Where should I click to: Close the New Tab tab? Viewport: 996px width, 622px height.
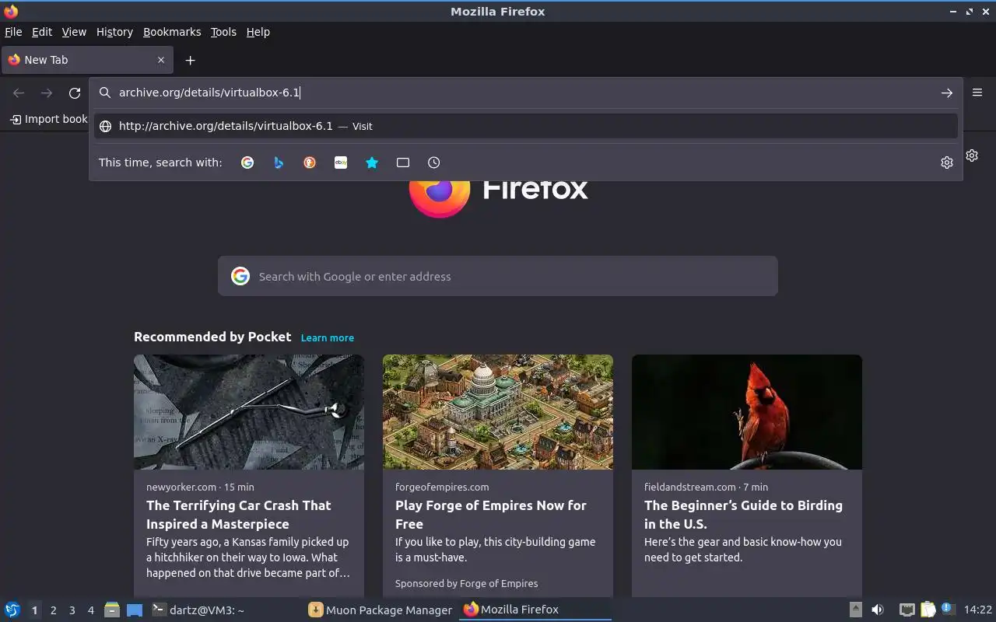(x=161, y=60)
